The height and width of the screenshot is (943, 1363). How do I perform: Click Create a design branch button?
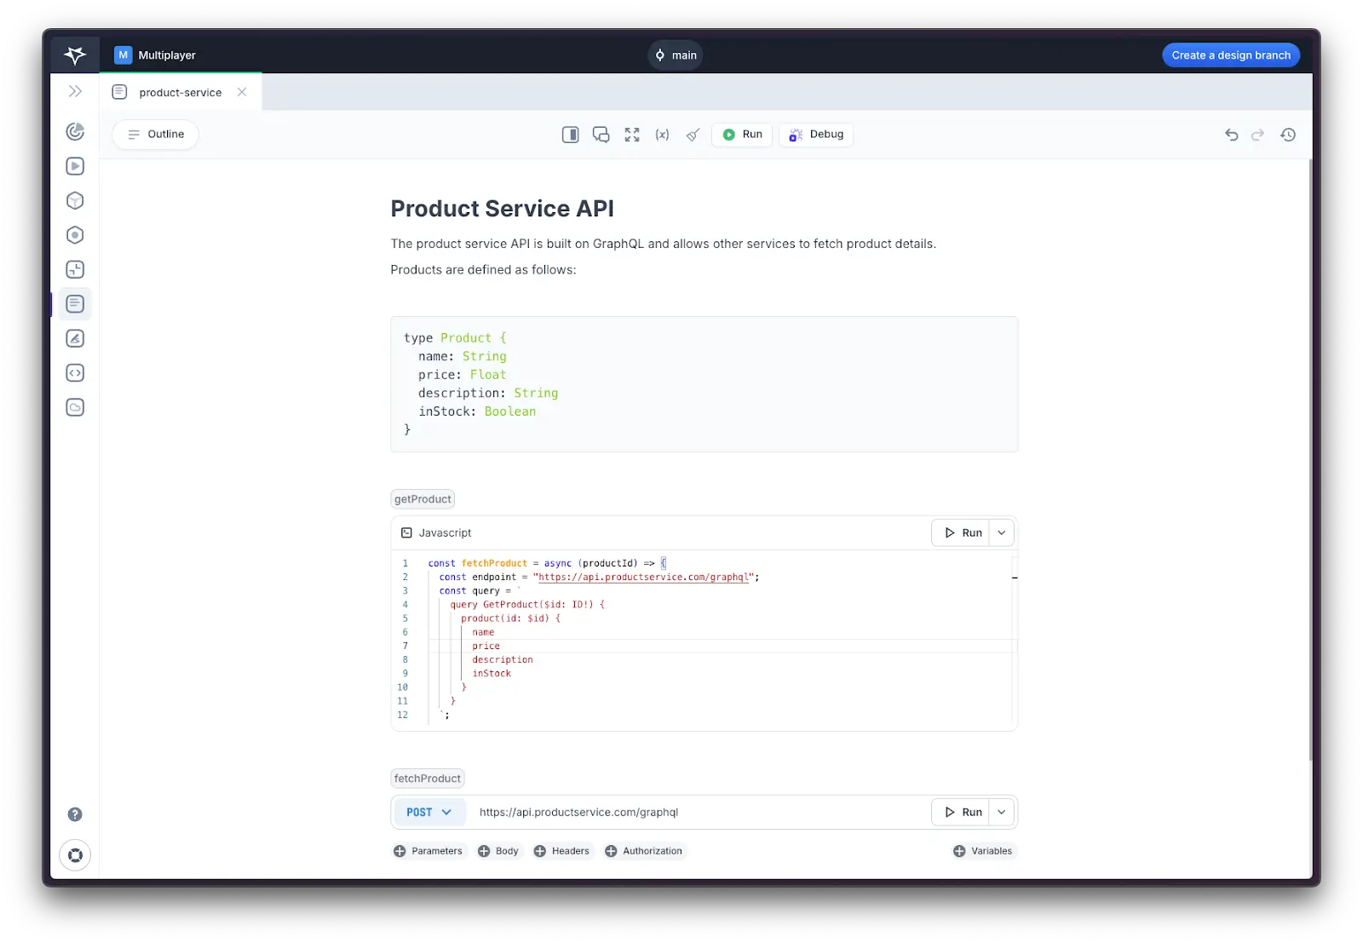(1230, 55)
